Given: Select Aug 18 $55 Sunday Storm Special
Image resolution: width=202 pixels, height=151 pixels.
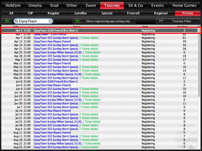Looking at the screenshot, I should (x=100, y=140).
